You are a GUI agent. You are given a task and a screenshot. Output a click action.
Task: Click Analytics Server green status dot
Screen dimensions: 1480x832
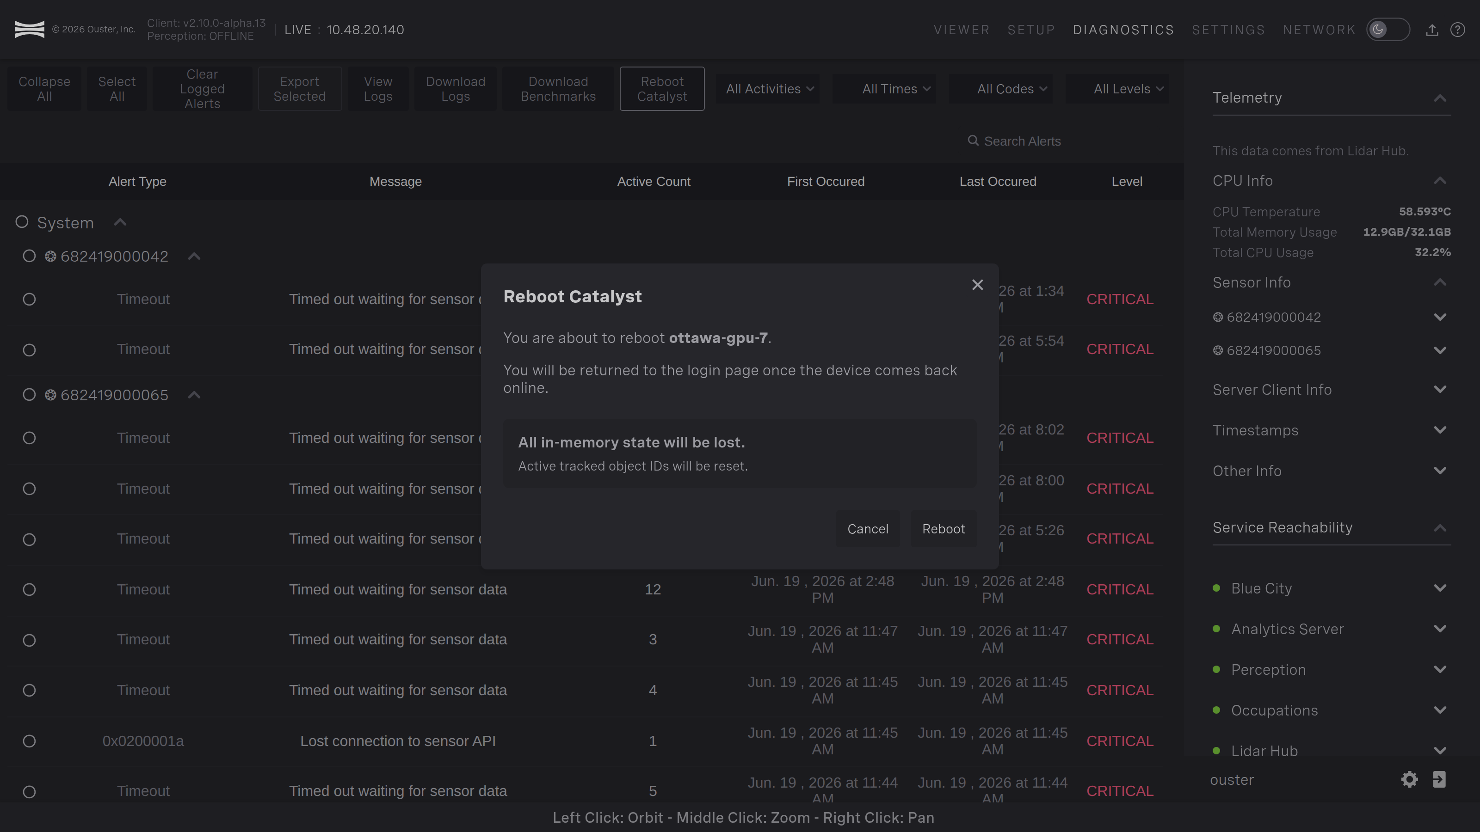1216,629
